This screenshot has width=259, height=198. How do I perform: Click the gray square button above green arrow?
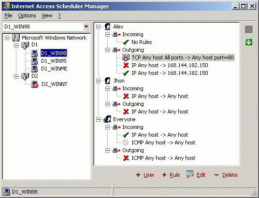coord(249,29)
